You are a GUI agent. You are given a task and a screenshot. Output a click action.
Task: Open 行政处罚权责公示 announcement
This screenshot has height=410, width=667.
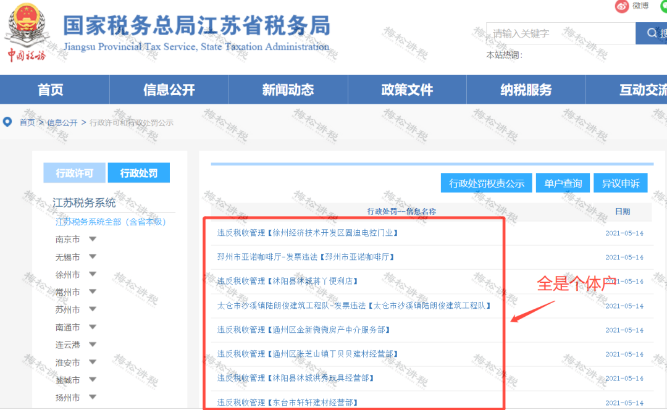pos(486,183)
